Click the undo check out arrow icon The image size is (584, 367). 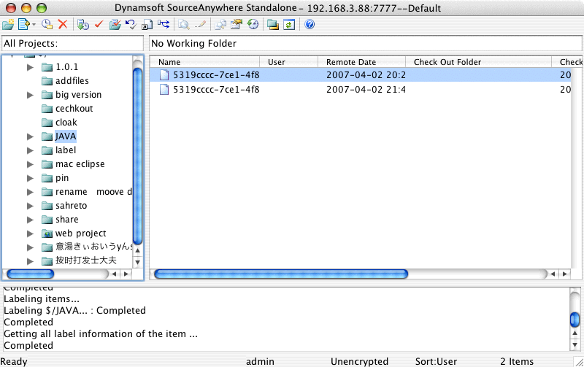tap(130, 24)
